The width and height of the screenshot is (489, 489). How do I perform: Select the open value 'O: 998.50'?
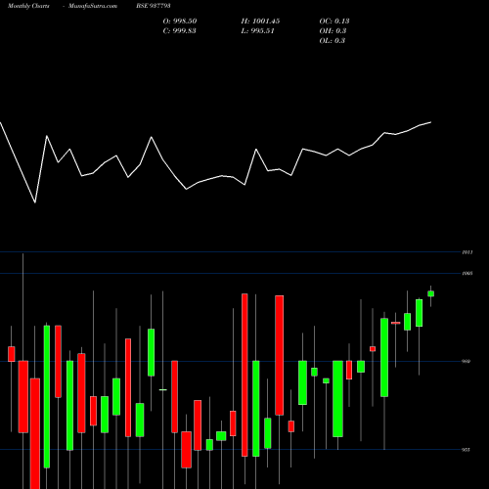[x=180, y=22]
